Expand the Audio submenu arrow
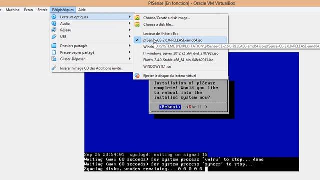The width and height of the screenshot is (320, 180). 130,23
